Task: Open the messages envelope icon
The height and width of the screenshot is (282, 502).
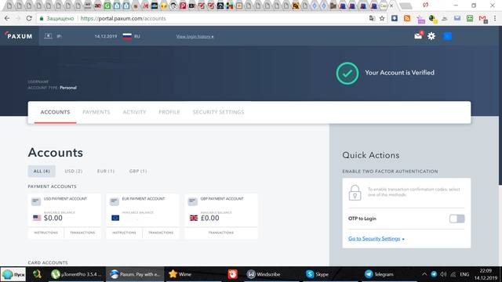Action: click(418, 36)
